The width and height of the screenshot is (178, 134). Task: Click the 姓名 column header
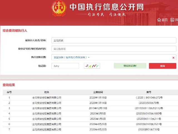click(47, 92)
